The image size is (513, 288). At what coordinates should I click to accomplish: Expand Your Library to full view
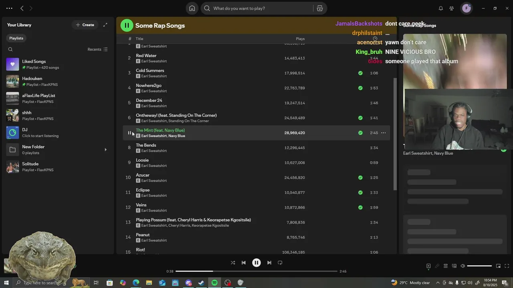click(105, 25)
